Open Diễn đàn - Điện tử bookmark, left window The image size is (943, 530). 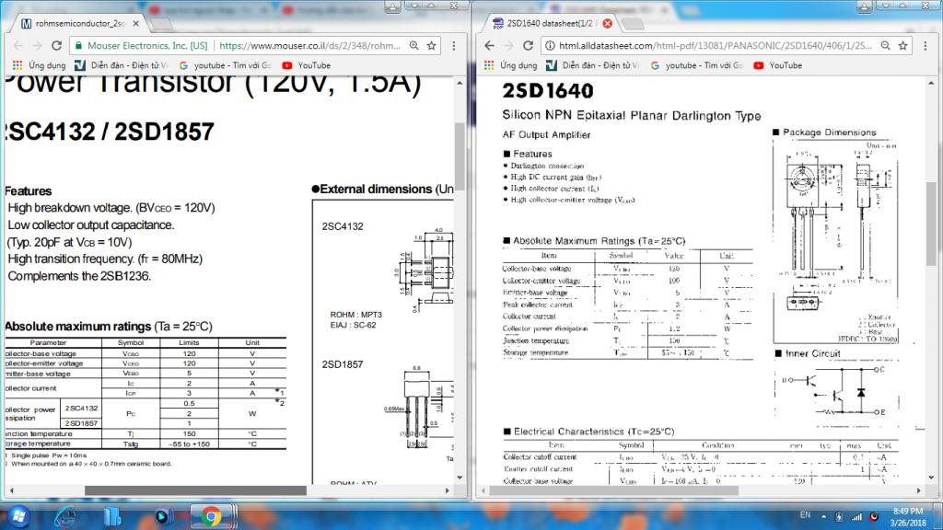[x=121, y=65]
